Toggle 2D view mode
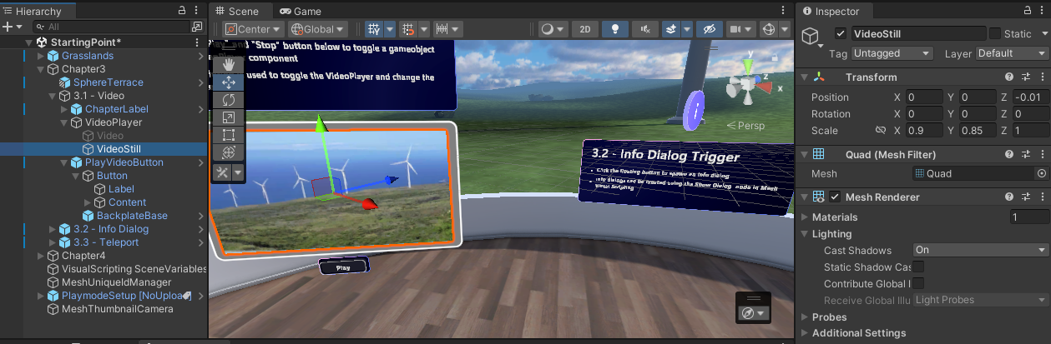The height and width of the screenshot is (344, 1051). 585,29
